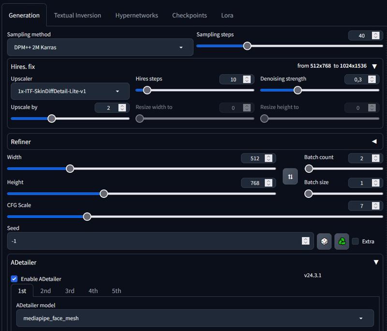Expand the Refiner section arrow
This screenshot has height=331, width=387.
tap(374, 142)
